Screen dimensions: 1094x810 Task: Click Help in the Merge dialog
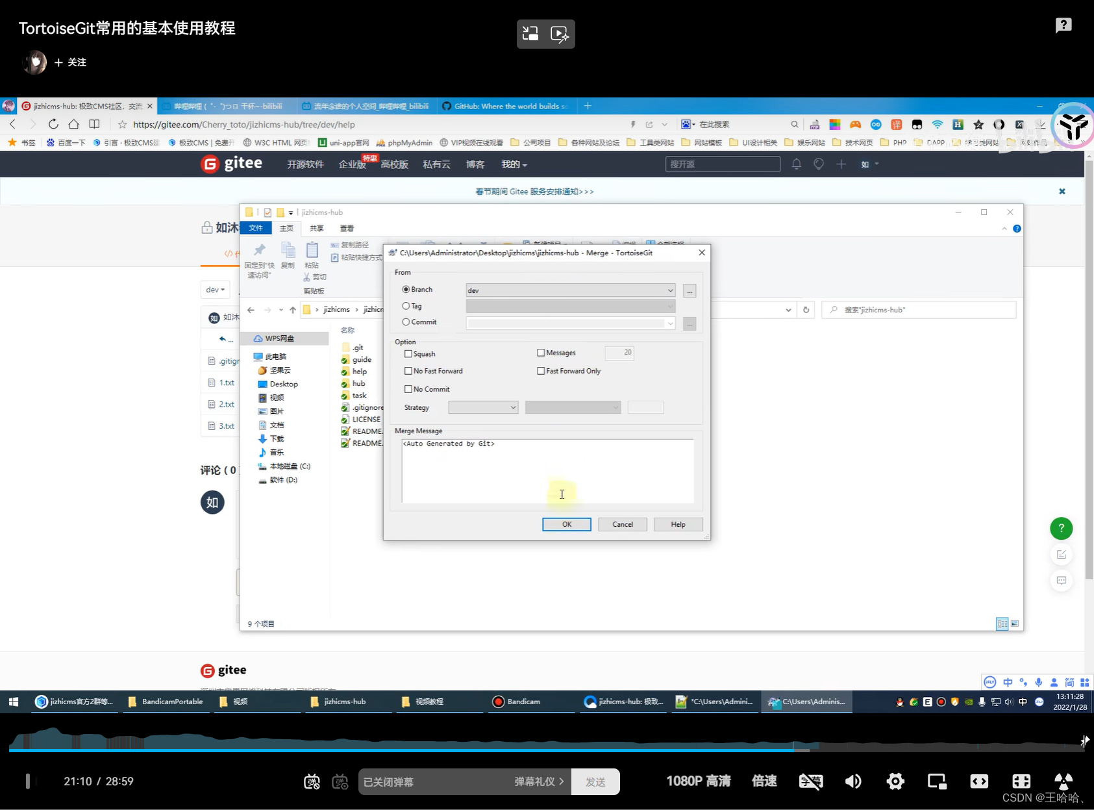[x=678, y=524]
